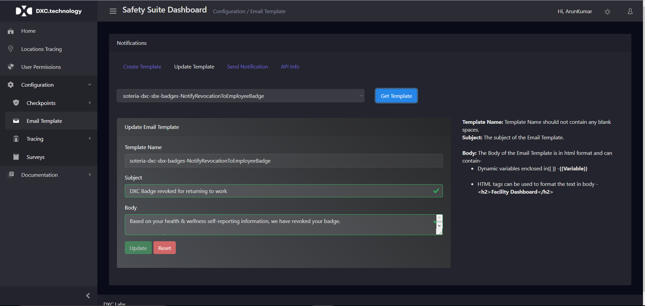The image size is (645, 306).
Task: Switch theme with the sun icon
Action: (x=607, y=11)
